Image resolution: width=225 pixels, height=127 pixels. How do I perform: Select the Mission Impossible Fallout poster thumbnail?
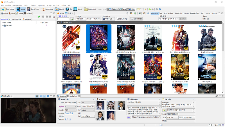pyautogui.click(x=180, y=38)
